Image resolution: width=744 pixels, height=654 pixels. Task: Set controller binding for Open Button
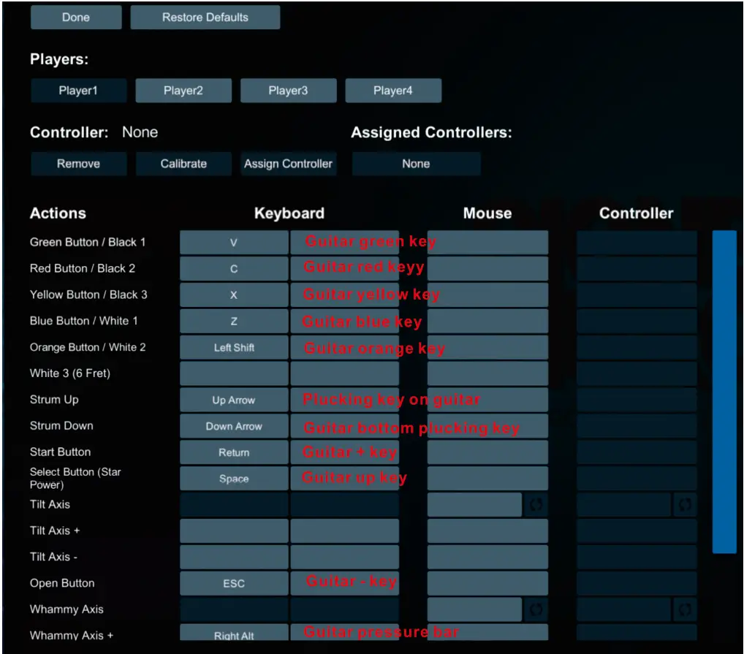pos(637,583)
